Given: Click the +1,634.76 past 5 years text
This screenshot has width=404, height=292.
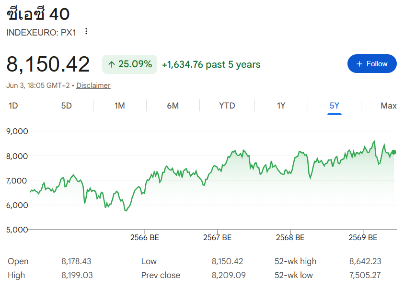Looking at the screenshot, I should (x=211, y=64).
